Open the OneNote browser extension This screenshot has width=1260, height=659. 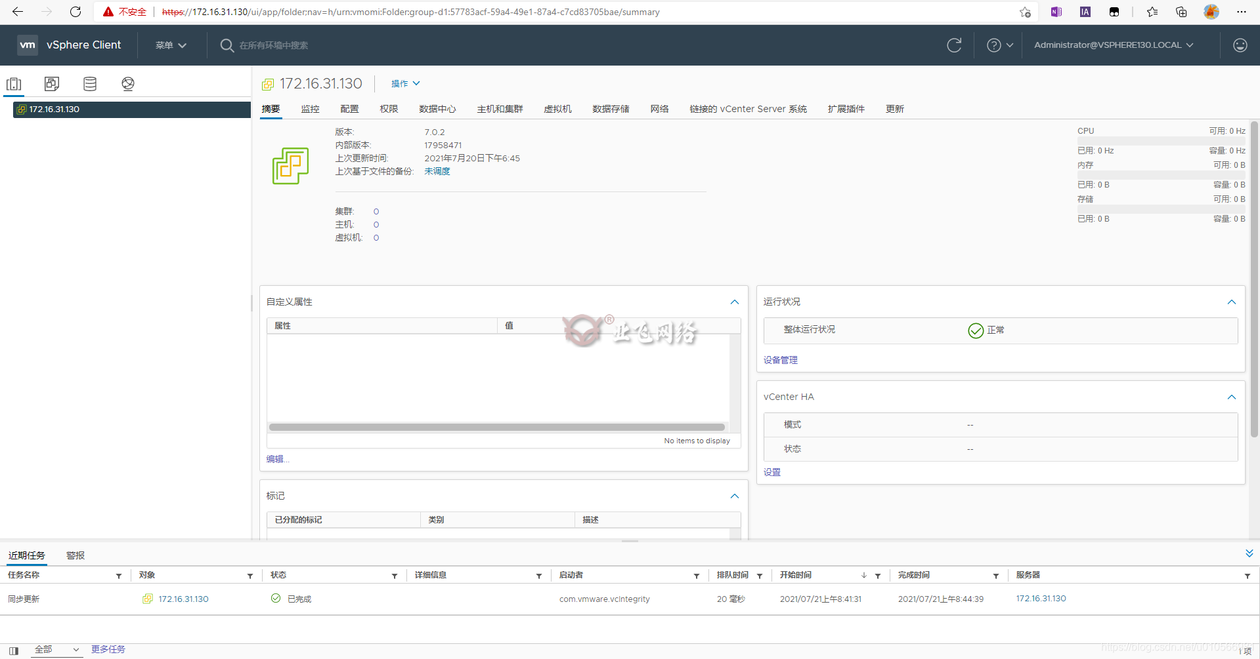(x=1056, y=12)
